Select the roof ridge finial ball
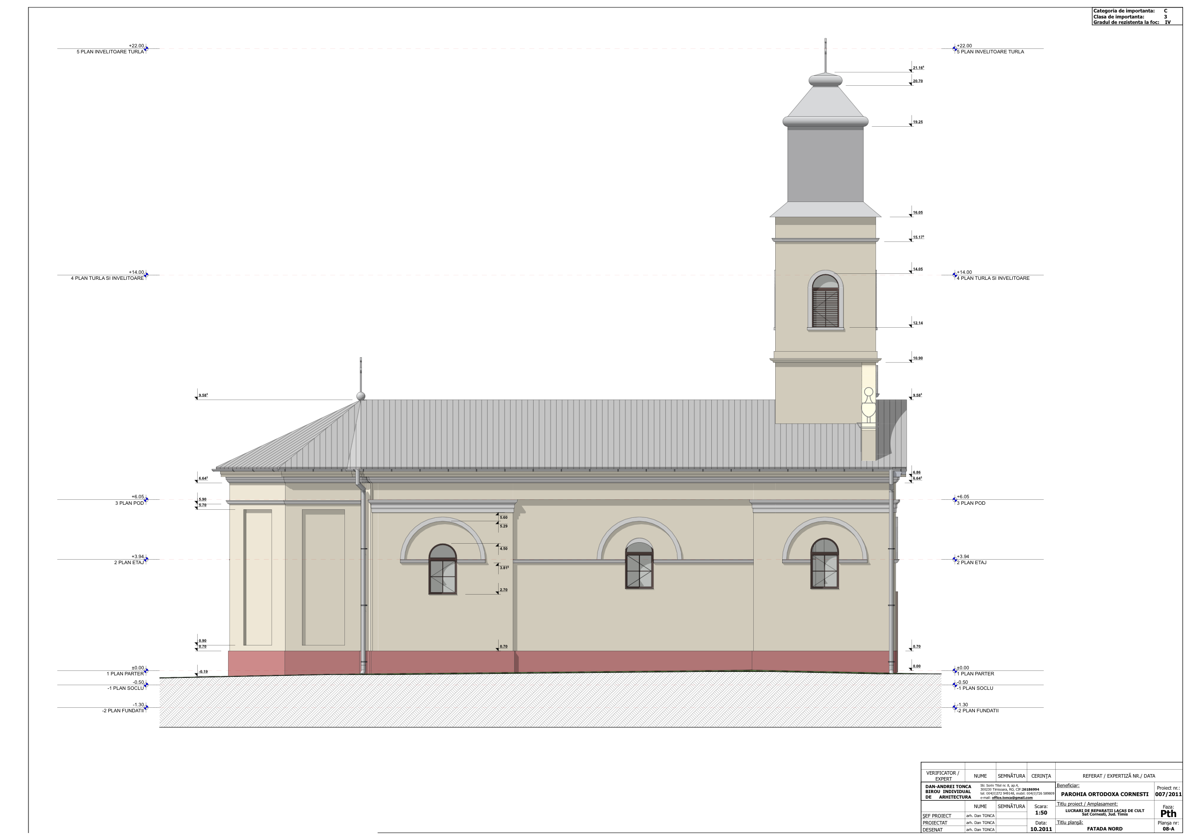1190x840 pixels. point(361,396)
